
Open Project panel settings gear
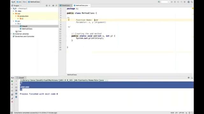53,6
